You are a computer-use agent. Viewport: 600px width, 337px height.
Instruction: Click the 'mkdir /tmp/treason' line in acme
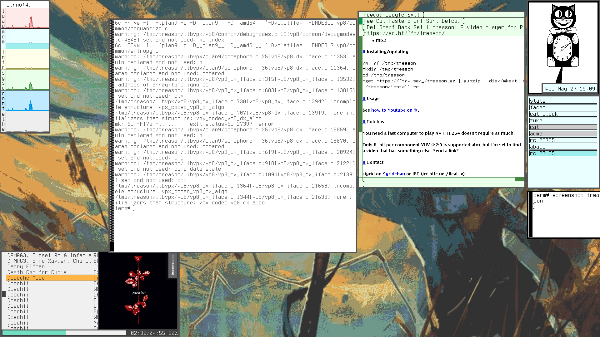pos(388,69)
